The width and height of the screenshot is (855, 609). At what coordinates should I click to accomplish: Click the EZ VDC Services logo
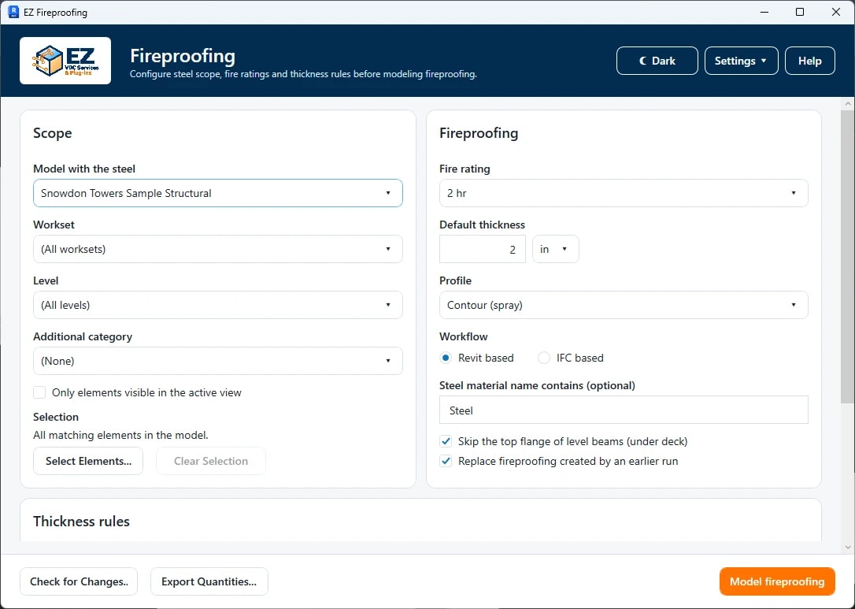pyautogui.click(x=65, y=61)
